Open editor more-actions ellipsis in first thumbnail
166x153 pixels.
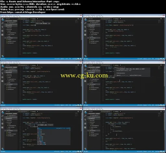click(x=81, y=19)
